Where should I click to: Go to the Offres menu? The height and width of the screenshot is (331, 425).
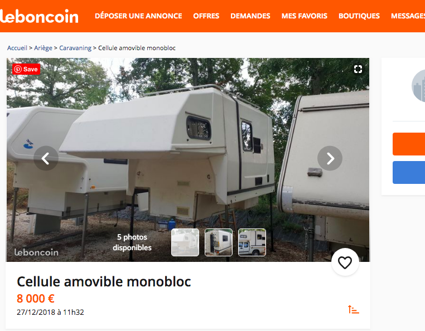pos(206,16)
